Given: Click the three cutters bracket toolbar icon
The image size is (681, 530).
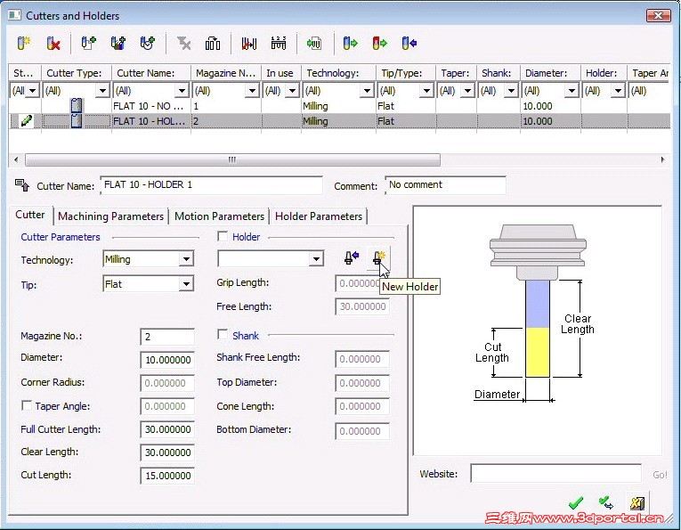Looking at the screenshot, I should pos(213,43).
